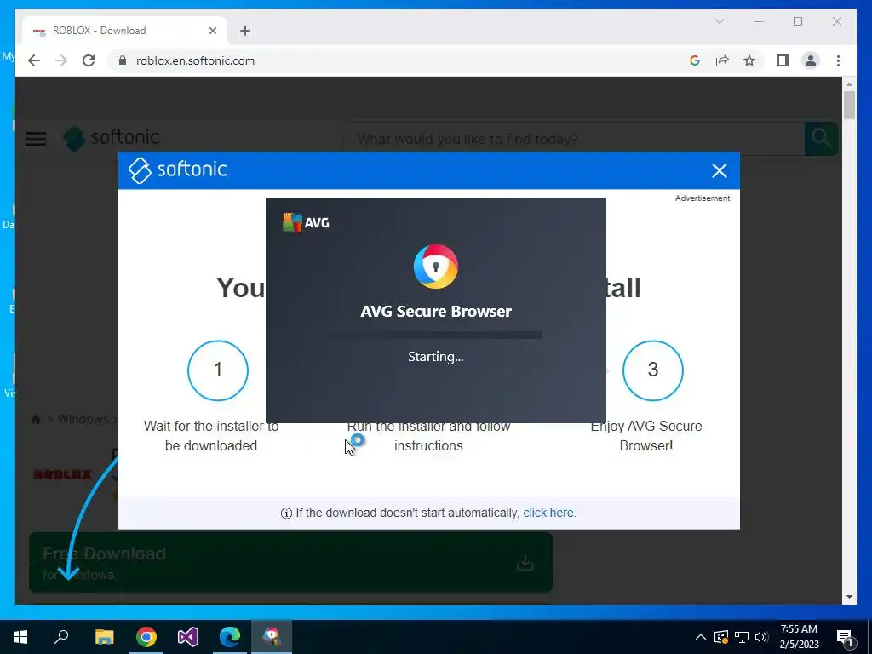This screenshot has width=872, height=654.
Task: Click the AVG installer taskbar icon
Action: point(272,637)
